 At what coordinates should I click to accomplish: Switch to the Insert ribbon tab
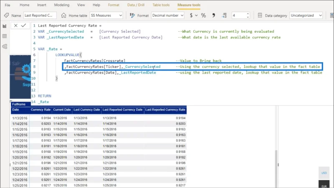(41, 5)
